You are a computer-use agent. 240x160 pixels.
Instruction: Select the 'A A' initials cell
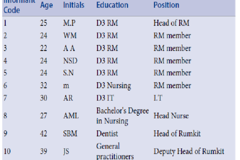click(x=69, y=48)
